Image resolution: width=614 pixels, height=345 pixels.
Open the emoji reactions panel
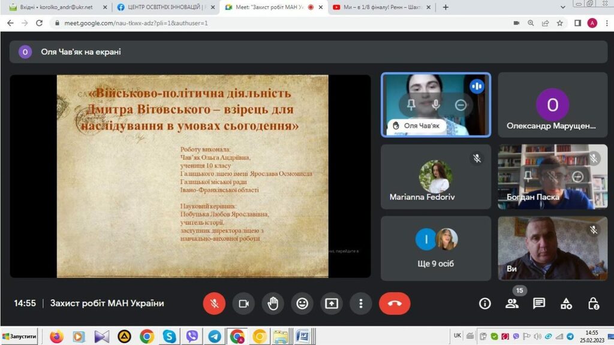(302, 304)
